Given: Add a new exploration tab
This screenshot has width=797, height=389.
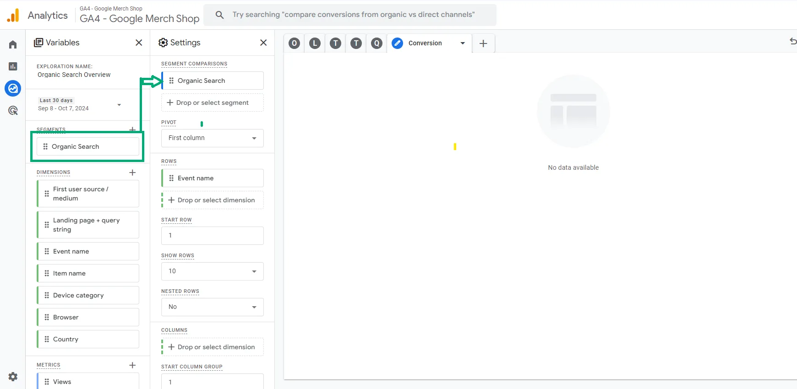Looking at the screenshot, I should point(483,43).
